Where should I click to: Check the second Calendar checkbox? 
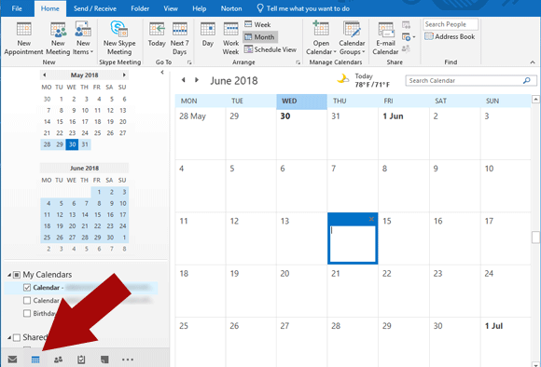click(27, 301)
